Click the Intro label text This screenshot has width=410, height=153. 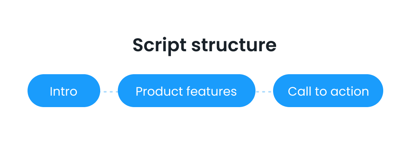click(x=63, y=92)
